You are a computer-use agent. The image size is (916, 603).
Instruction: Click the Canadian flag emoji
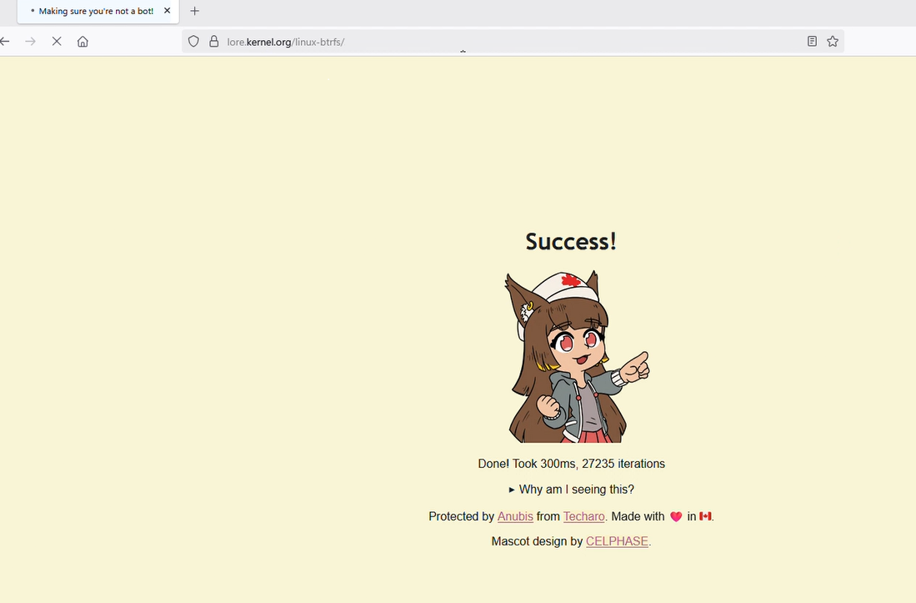coord(705,516)
